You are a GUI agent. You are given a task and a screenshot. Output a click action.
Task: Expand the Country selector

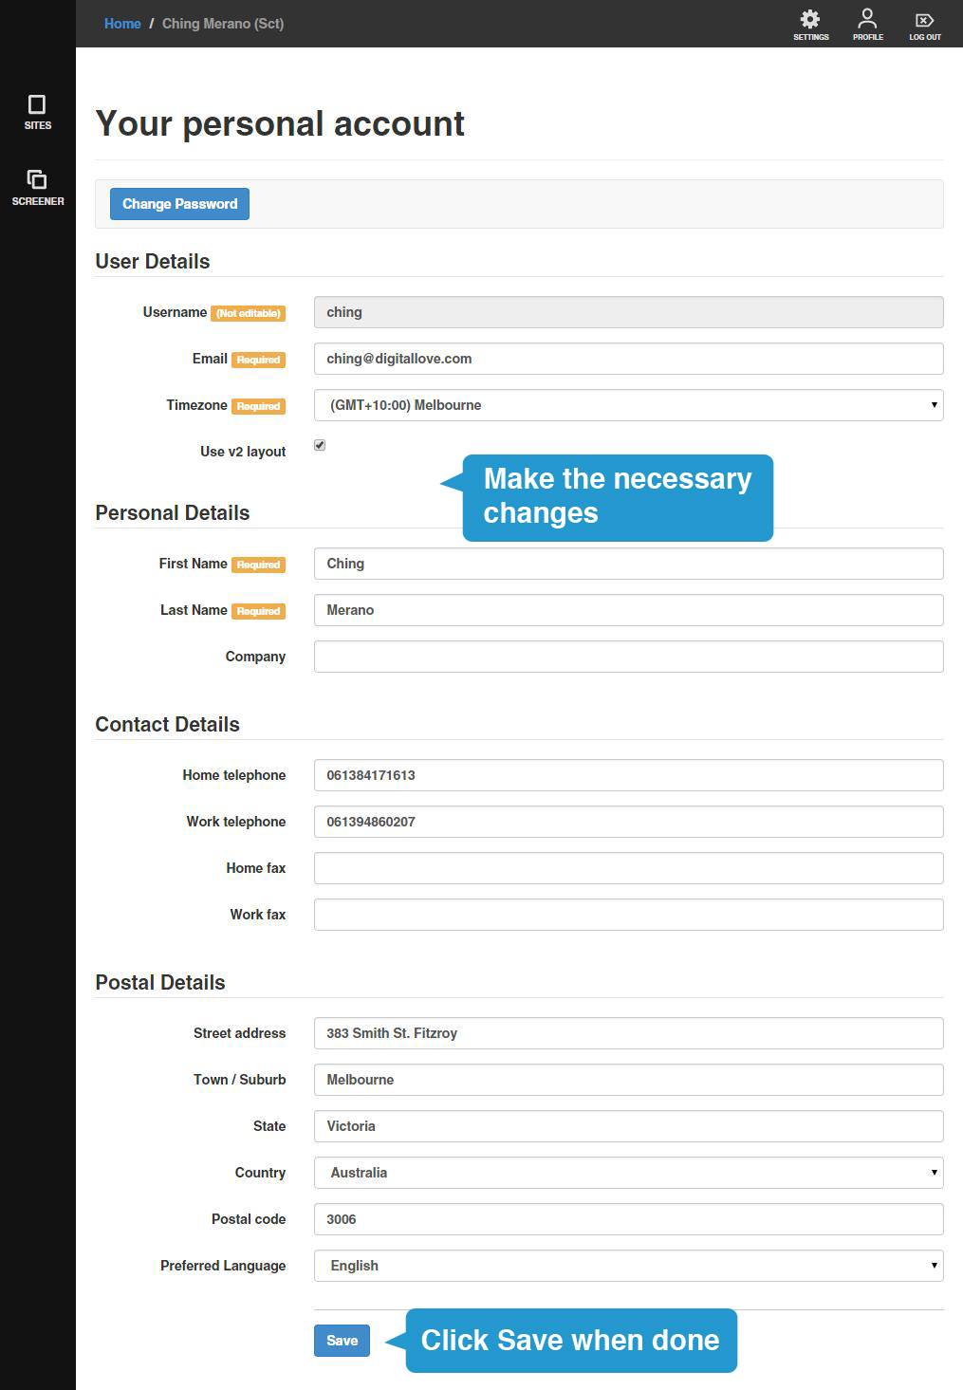tap(628, 1173)
